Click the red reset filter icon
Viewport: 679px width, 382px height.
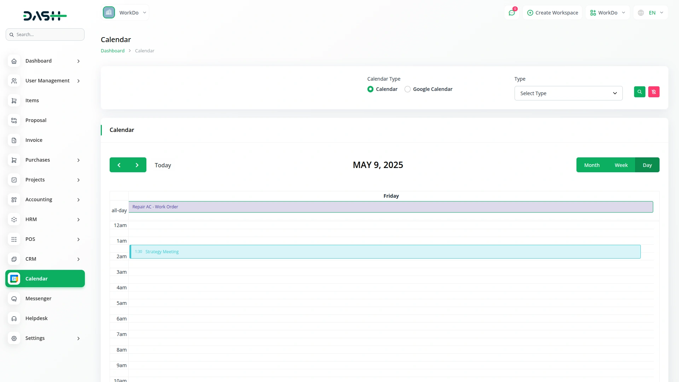click(x=654, y=92)
